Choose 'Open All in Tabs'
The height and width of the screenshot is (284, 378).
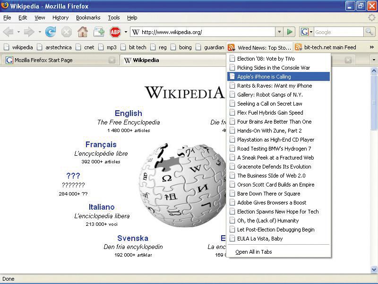pyautogui.click(x=278, y=252)
